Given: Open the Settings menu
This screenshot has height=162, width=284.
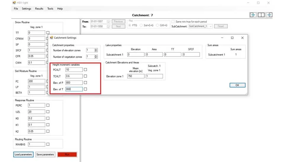Looking at the screenshot, I should click(x=26, y=9).
